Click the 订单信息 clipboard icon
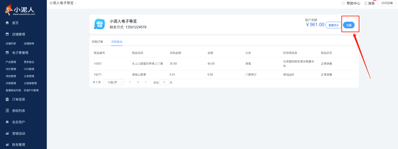Viewport: 398px width, 149px height. coord(7,99)
